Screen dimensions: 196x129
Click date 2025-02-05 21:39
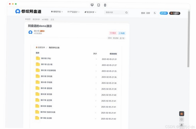109,89
